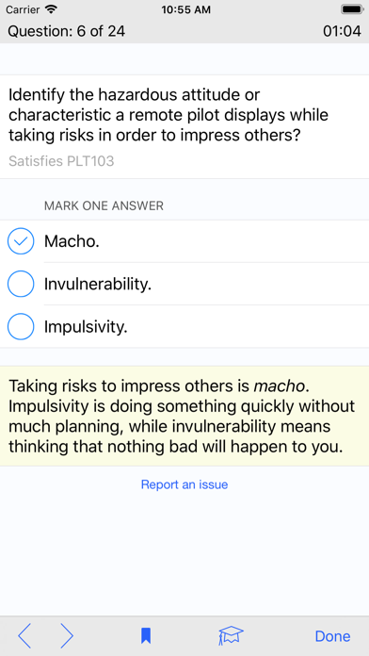Tap the question text about hazardous attitude
Screen dimensions: 369x656
pyautogui.click(x=168, y=115)
